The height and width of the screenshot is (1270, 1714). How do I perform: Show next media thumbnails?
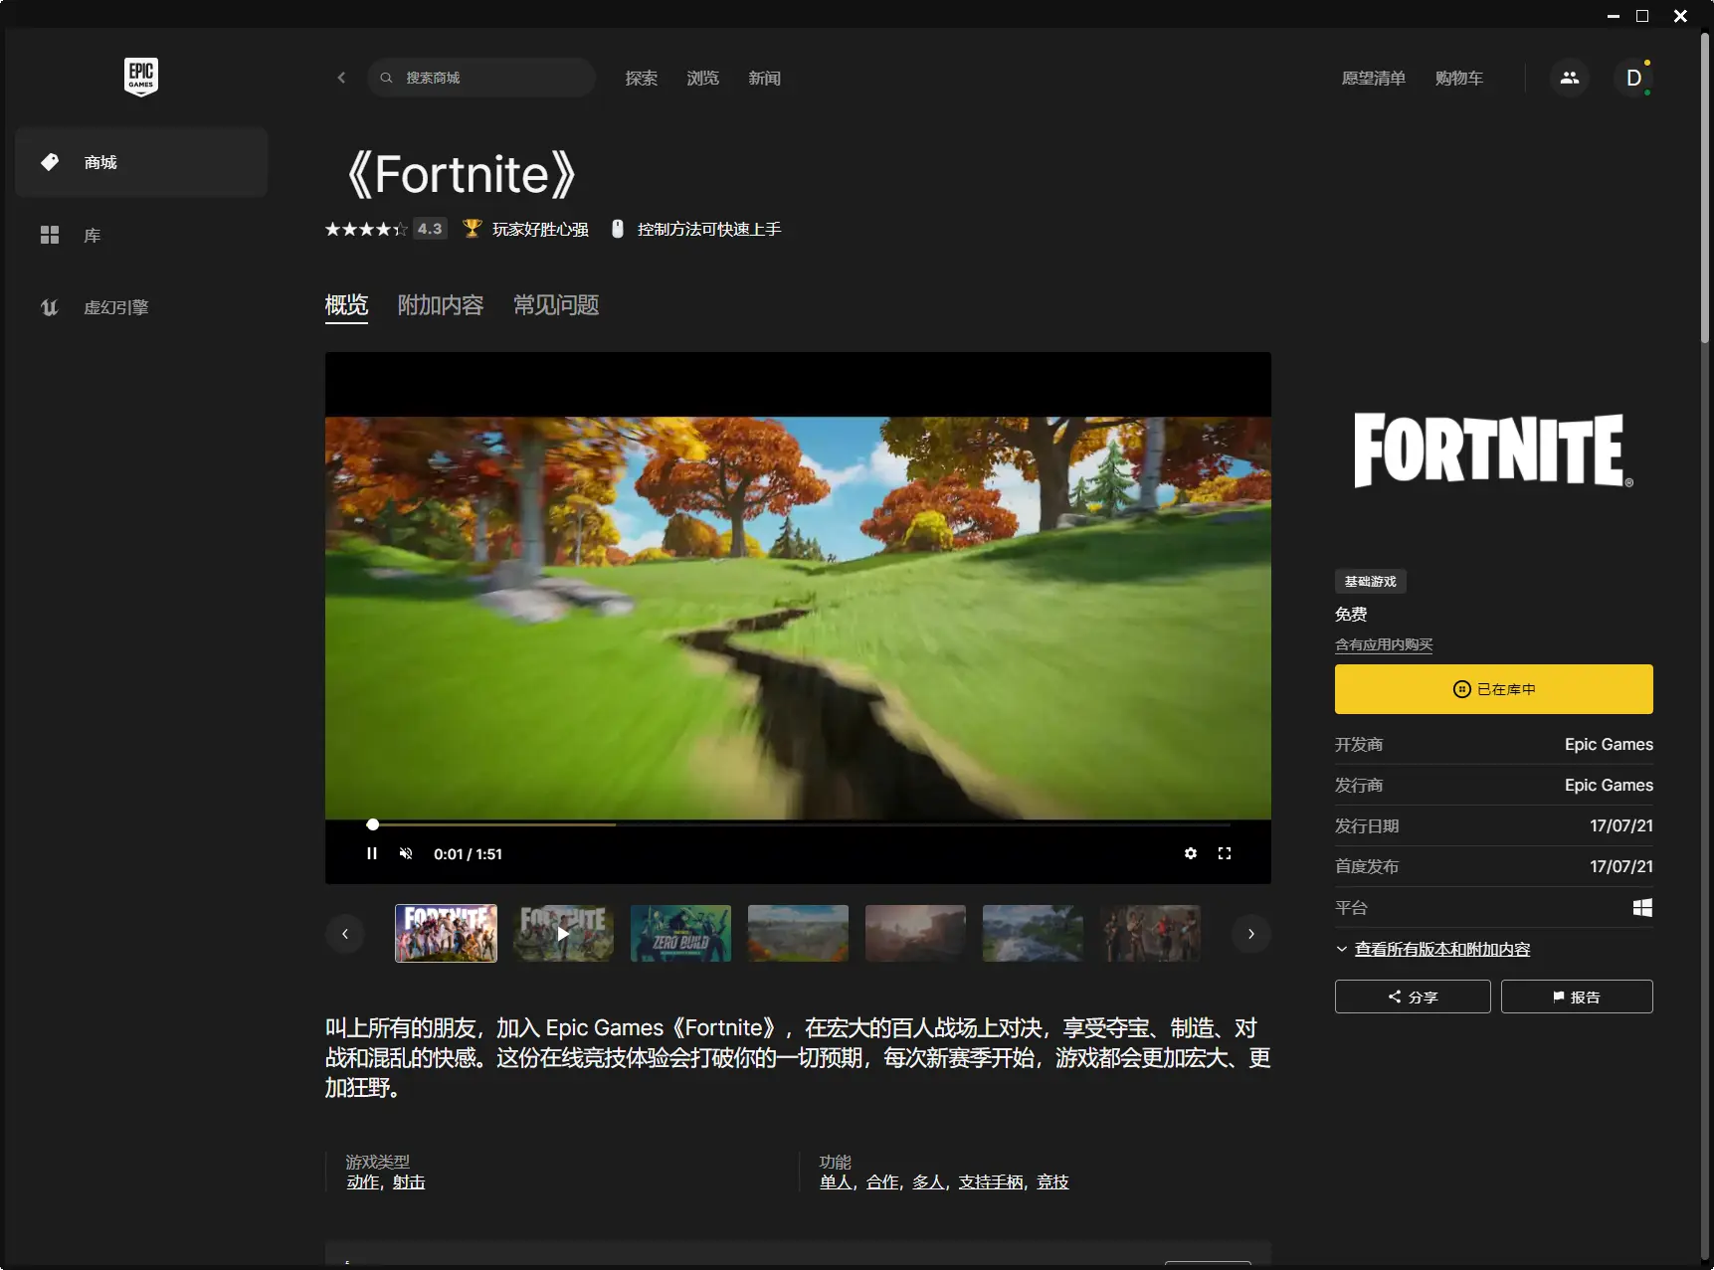(1251, 934)
